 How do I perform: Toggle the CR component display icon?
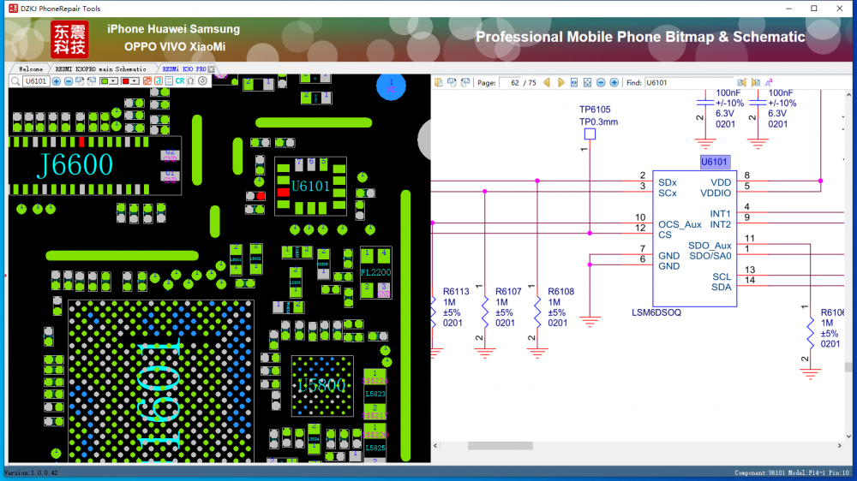[x=180, y=81]
